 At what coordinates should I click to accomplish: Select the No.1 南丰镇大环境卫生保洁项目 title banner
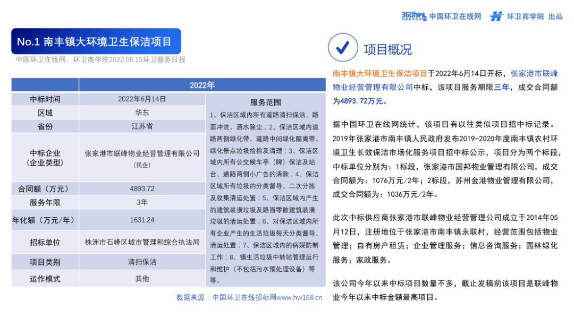coord(96,41)
